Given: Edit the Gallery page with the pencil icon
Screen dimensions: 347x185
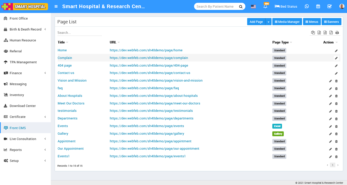Looking at the screenshot, I should pyautogui.click(x=330, y=134).
